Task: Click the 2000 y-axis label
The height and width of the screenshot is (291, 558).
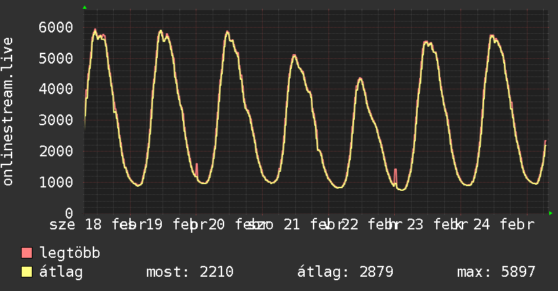Action: pos(56,151)
